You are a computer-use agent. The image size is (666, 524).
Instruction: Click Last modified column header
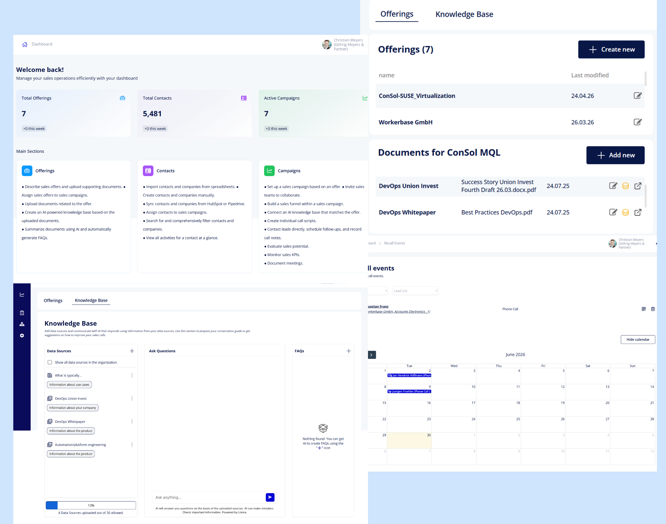point(590,75)
